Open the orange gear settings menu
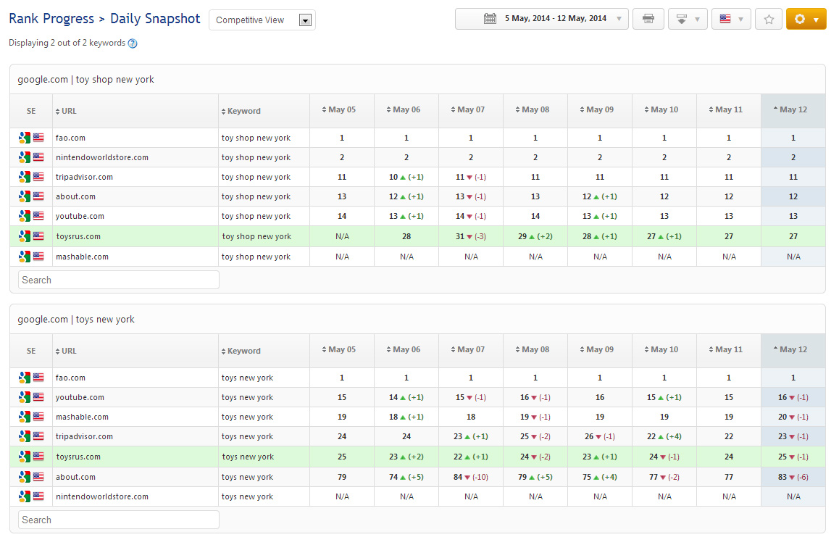The image size is (839, 545). (x=806, y=19)
